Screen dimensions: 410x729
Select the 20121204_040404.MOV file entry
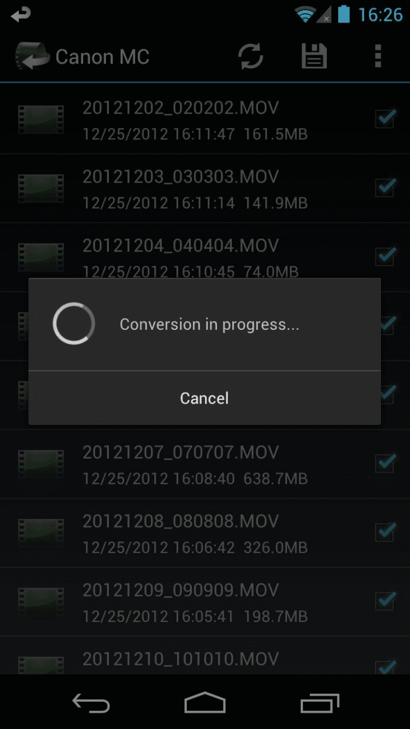click(x=205, y=257)
